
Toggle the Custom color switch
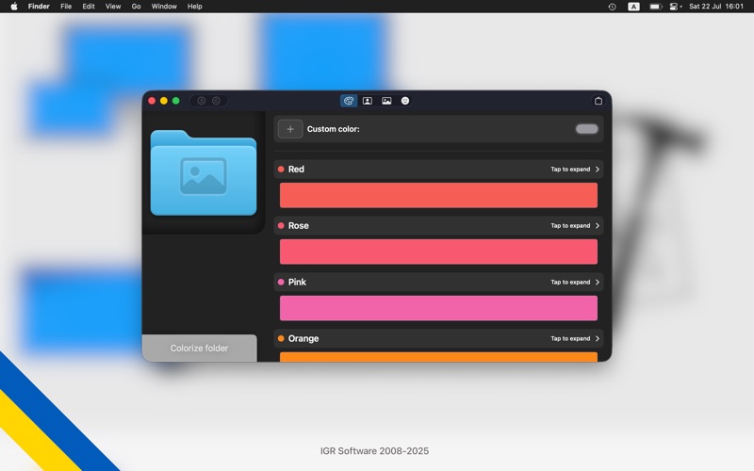(x=586, y=129)
